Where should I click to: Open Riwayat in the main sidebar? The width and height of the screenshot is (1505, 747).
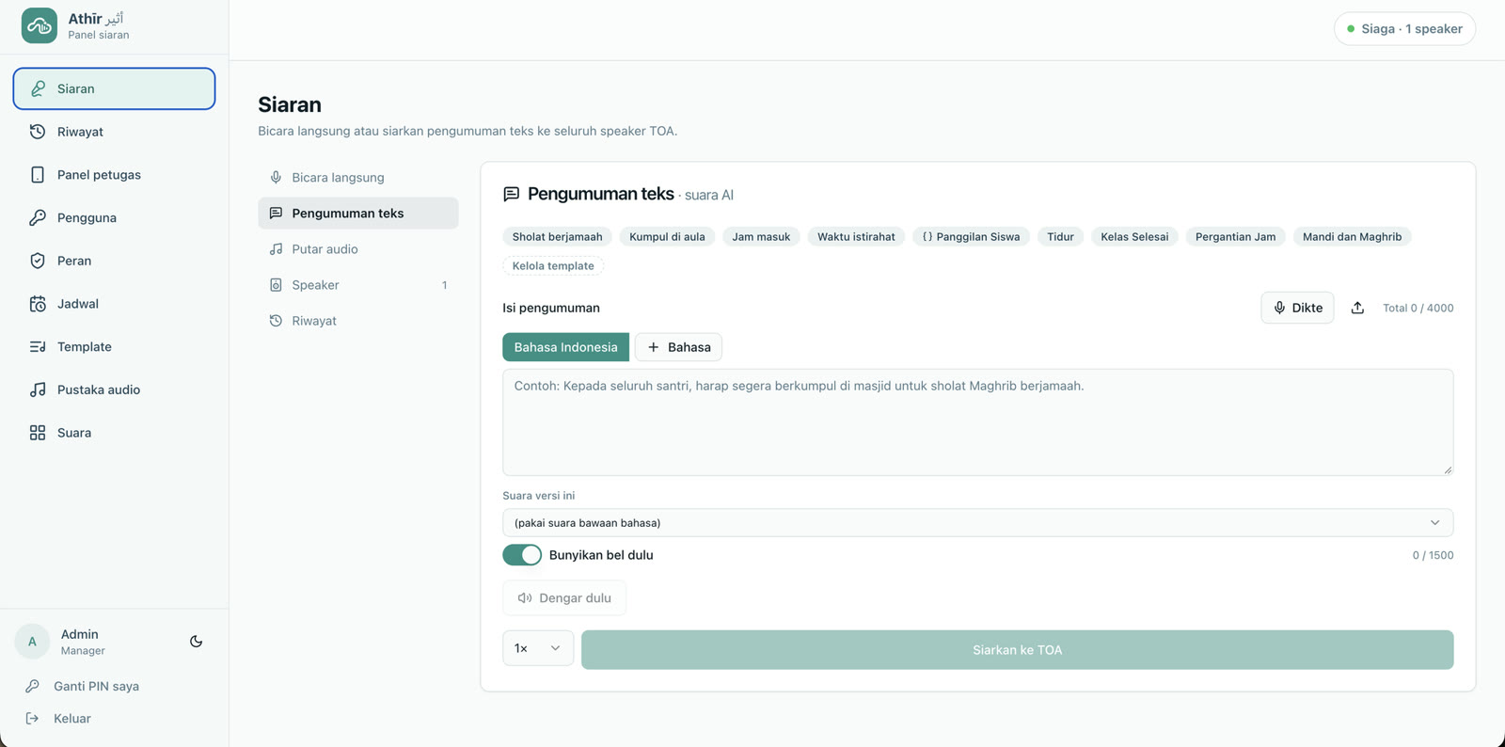tap(114, 132)
